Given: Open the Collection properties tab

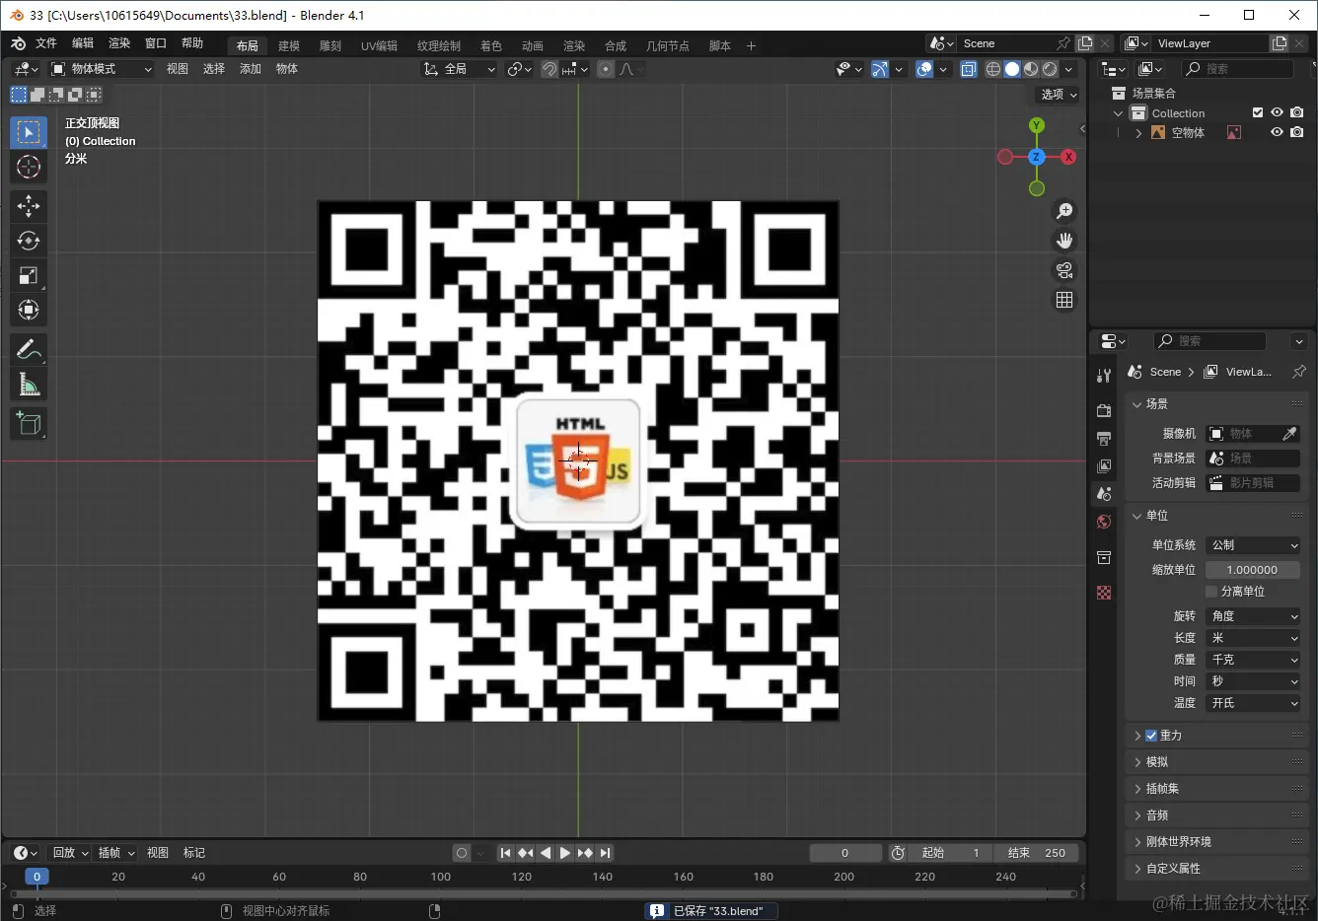Looking at the screenshot, I should pos(1104,557).
